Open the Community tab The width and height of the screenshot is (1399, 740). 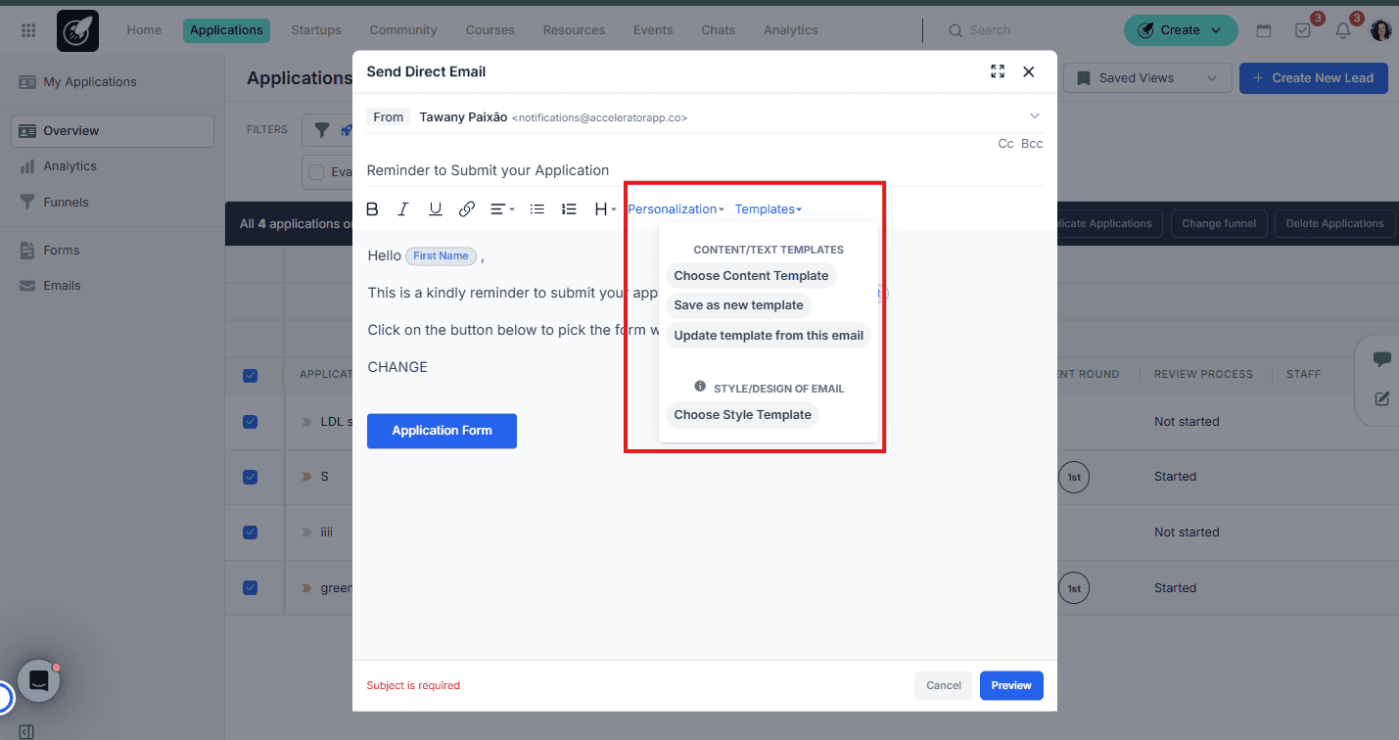[403, 30]
